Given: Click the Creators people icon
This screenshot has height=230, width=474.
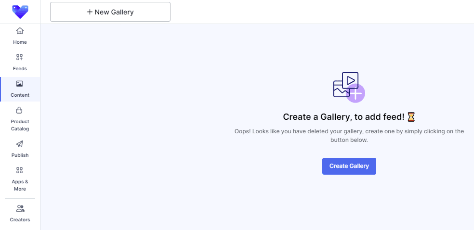Looking at the screenshot, I should point(20,208).
